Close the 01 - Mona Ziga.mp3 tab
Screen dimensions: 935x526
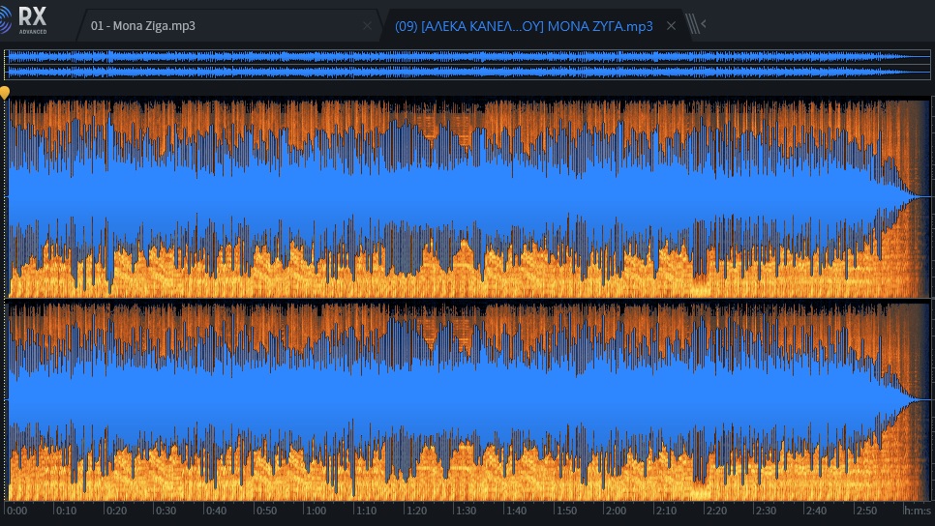pos(368,25)
